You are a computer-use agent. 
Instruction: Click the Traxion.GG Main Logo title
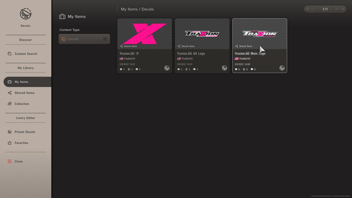(x=250, y=54)
